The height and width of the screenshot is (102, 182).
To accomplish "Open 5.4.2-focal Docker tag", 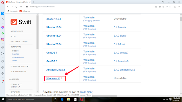I will [119, 44].
